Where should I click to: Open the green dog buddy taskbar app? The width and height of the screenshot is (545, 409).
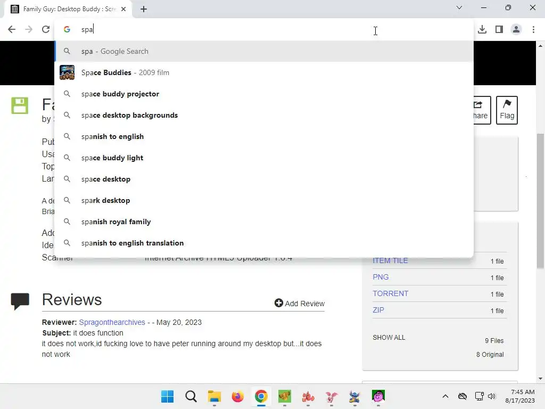(285, 396)
